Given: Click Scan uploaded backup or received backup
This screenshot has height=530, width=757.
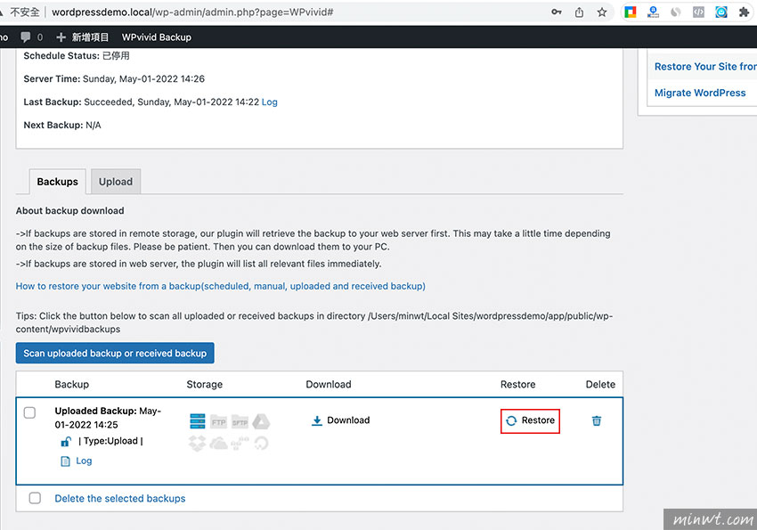Looking at the screenshot, I should pos(115,354).
